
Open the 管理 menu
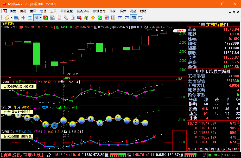click(x=43, y=11)
